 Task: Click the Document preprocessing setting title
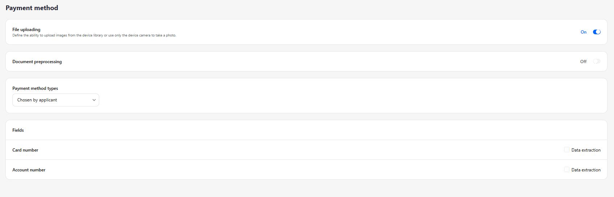[37, 62]
